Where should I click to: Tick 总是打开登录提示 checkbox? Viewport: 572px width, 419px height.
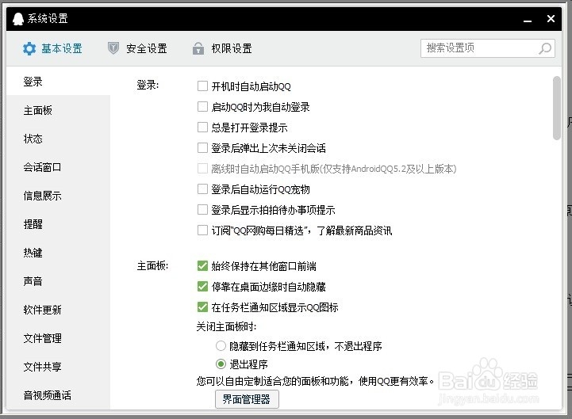(202, 128)
